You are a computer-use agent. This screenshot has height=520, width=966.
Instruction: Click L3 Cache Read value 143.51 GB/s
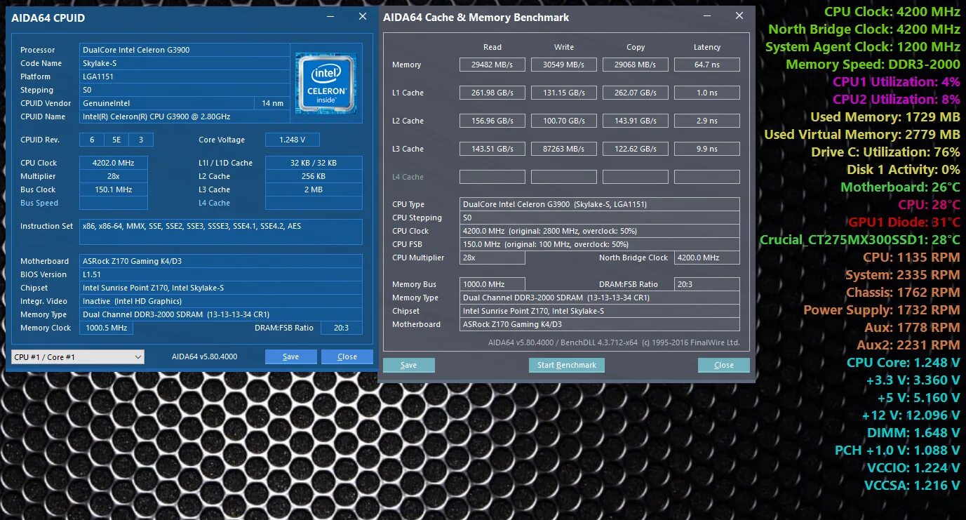492,149
